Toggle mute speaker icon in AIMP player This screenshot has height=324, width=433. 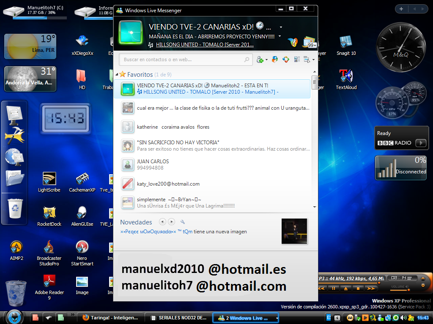point(407,286)
